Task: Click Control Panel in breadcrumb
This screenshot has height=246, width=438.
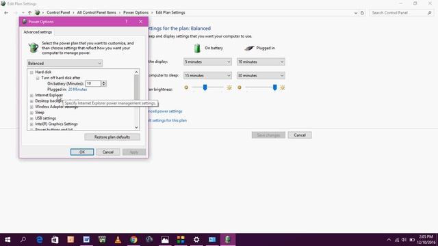Action: (58, 12)
